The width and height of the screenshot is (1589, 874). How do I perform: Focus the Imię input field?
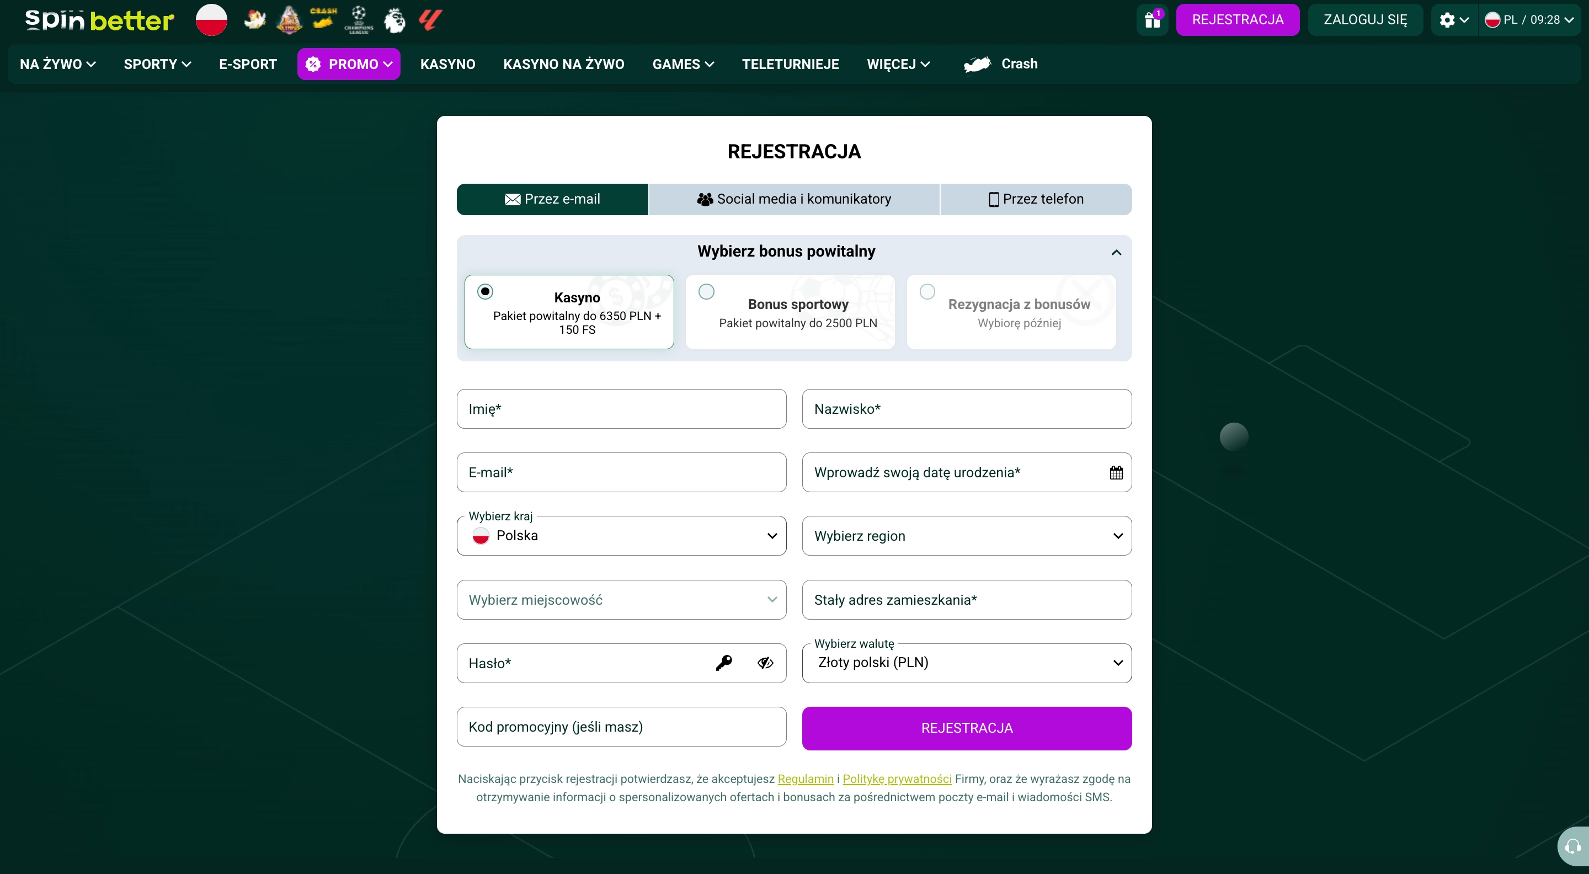(x=621, y=409)
